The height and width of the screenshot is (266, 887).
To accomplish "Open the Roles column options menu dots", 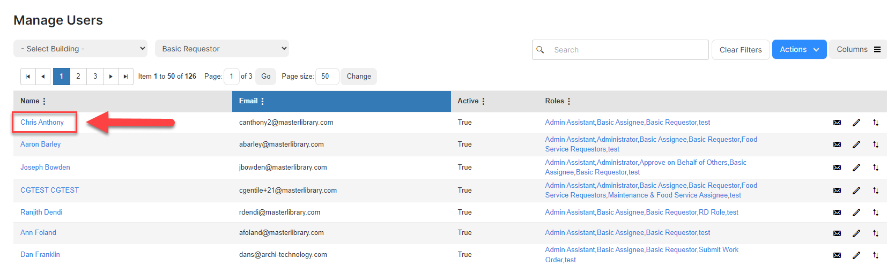I will (x=569, y=101).
